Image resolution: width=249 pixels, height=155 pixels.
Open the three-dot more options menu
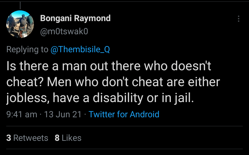coord(239,19)
